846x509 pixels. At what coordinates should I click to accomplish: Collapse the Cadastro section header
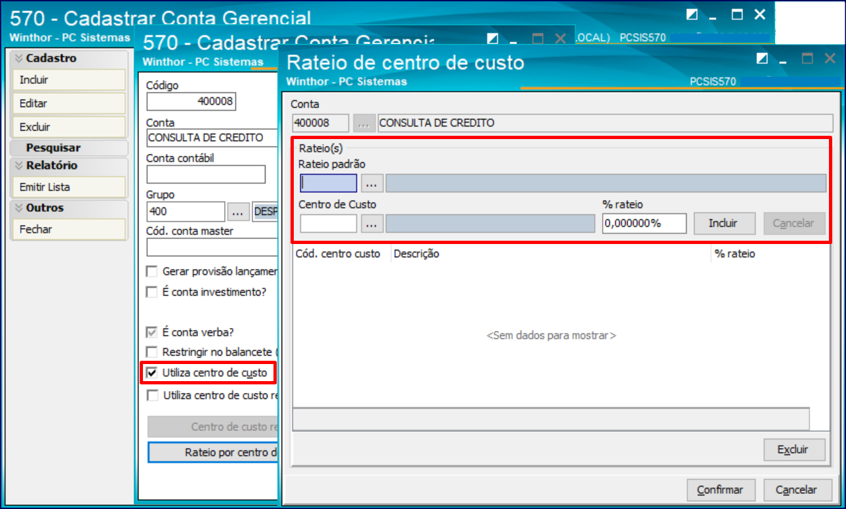coord(69,58)
